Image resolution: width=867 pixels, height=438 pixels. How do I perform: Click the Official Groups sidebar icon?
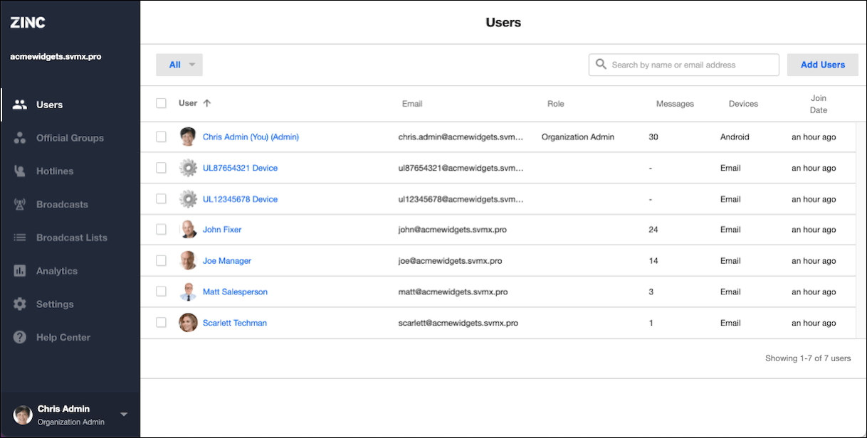click(x=20, y=138)
